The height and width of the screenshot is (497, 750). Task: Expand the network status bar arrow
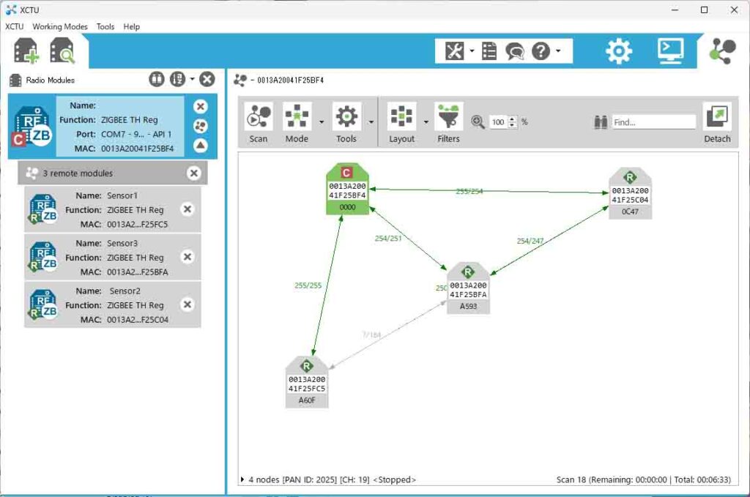[242, 479]
